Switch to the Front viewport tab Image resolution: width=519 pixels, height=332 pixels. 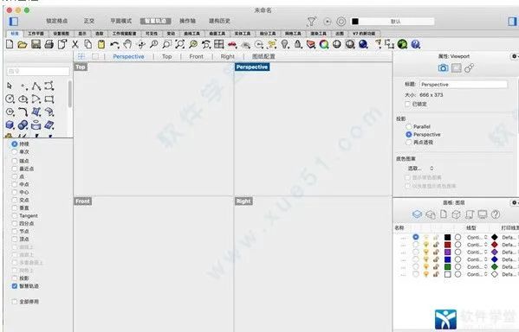(197, 56)
